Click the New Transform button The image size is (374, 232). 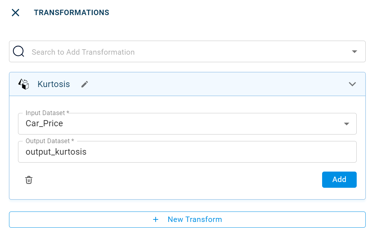coord(195,219)
